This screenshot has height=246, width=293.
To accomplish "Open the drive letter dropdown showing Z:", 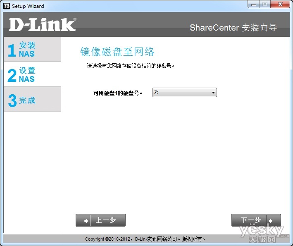I will pyautogui.click(x=185, y=92).
